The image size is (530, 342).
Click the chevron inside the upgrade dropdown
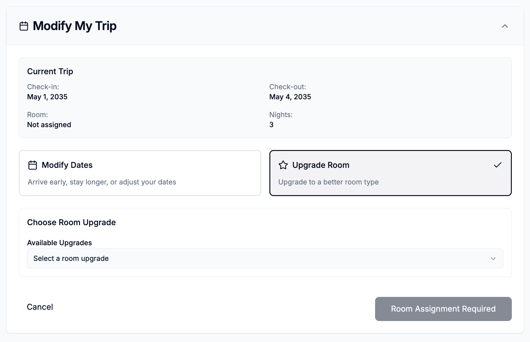tap(493, 259)
